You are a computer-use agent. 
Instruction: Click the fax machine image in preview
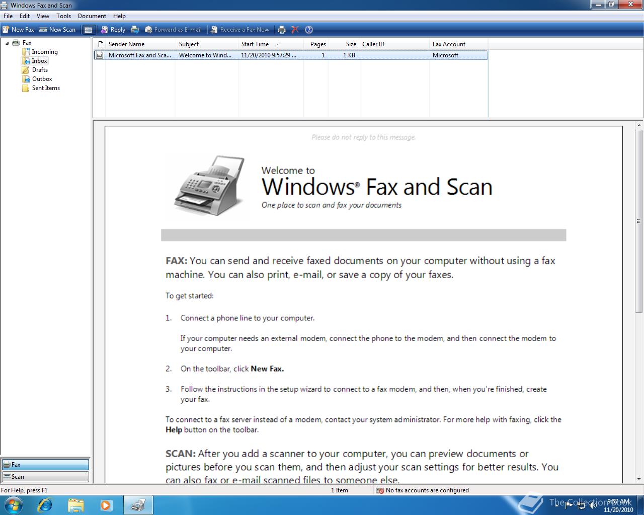[209, 185]
